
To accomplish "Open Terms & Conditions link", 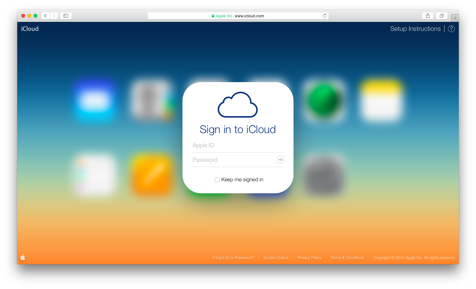I will 347,258.
